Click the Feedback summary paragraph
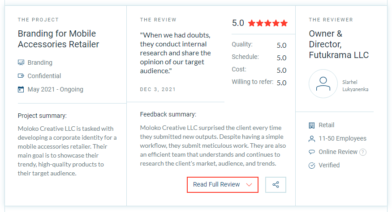This screenshot has width=392, height=212. point(211,145)
